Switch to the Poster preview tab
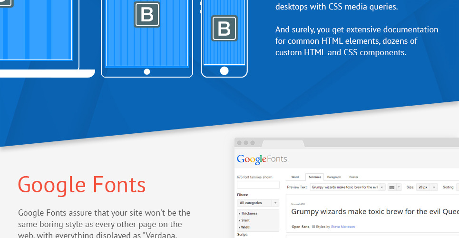This screenshot has height=238, width=459. pos(353,177)
